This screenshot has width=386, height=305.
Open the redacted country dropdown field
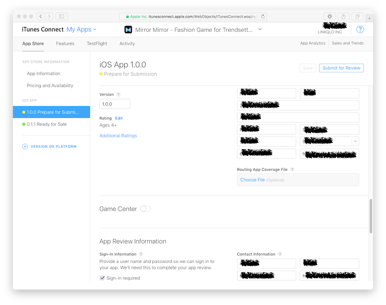point(330,141)
